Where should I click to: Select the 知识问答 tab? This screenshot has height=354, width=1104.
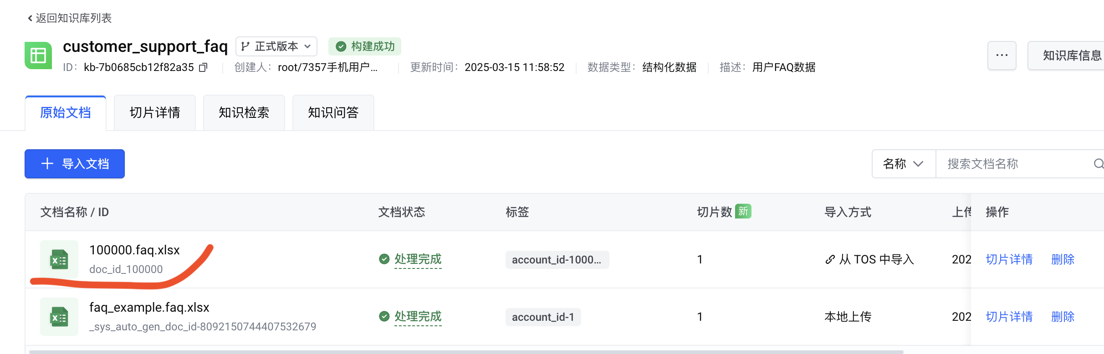coord(333,113)
